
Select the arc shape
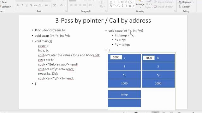click(115, 6)
